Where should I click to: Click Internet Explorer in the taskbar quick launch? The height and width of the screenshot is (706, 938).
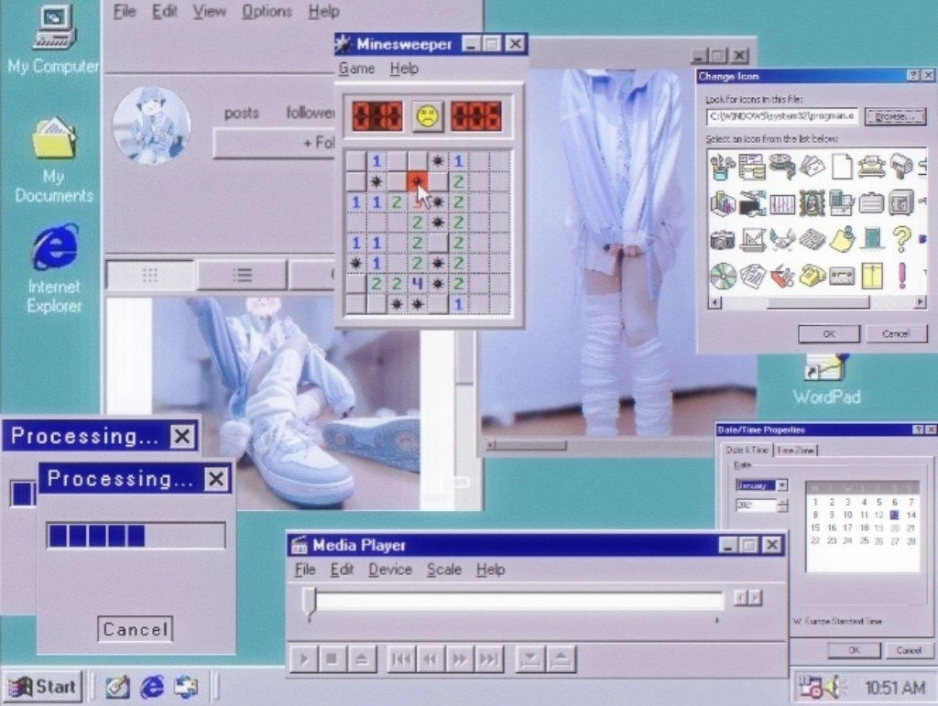click(x=152, y=686)
